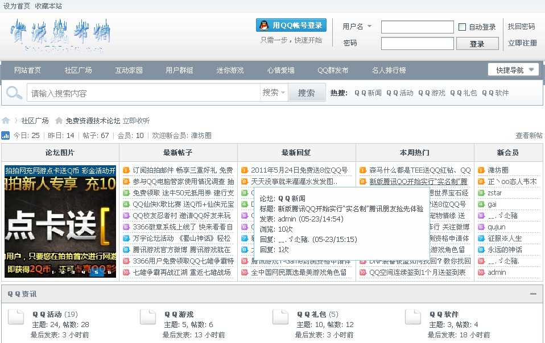Click the folder icon for Q Q 礼包
Image resolution: width=545 pixels, height=343 pixels.
click(280, 316)
